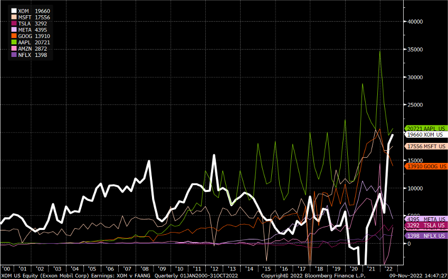The height and width of the screenshot is (279, 448).
Task: Click the 4395 META US price flag
Action: [x=426, y=219]
